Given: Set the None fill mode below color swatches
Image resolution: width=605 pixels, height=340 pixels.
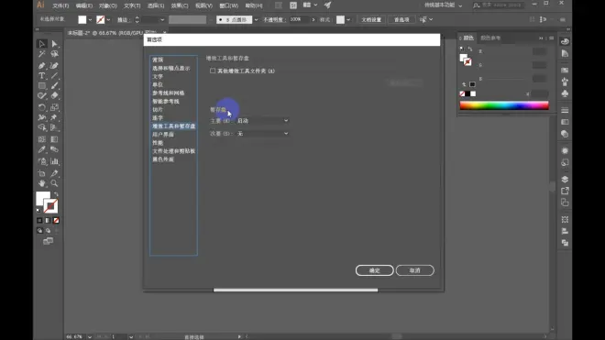Looking at the screenshot, I should (56, 220).
